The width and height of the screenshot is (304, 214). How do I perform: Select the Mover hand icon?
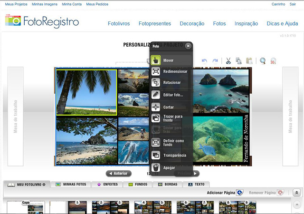point(156,60)
